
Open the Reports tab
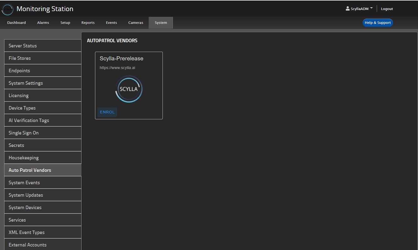(x=88, y=23)
